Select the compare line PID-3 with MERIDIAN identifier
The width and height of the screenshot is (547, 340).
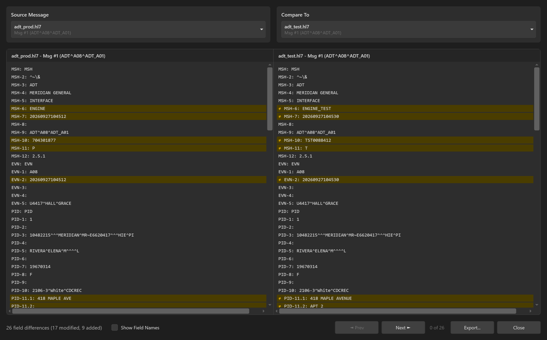tap(405, 235)
